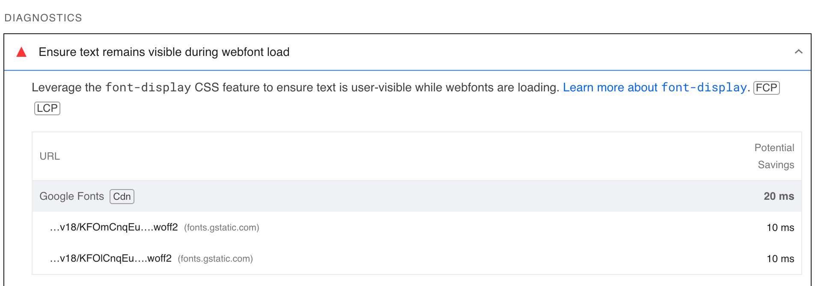Click the DIAGNOSTICS section heading

click(x=43, y=18)
